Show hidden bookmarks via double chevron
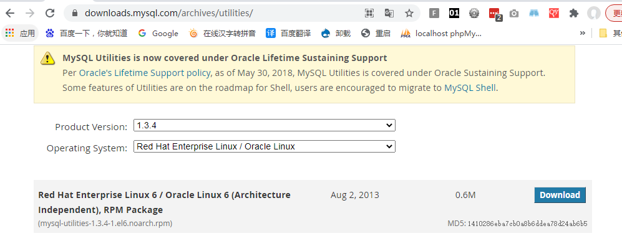The height and width of the screenshot is (241, 622). coord(582,33)
